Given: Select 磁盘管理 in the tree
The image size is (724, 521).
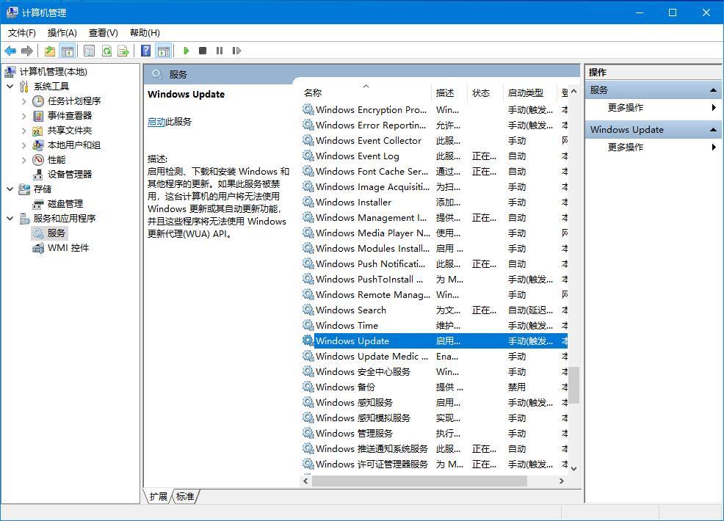Looking at the screenshot, I should pyautogui.click(x=65, y=204).
